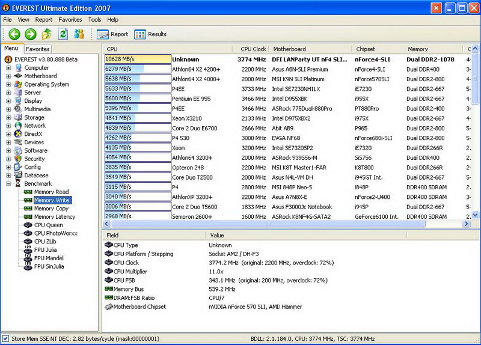Open the Results toolbar button
The width and height of the screenshot is (481, 345).
pyautogui.click(x=150, y=34)
